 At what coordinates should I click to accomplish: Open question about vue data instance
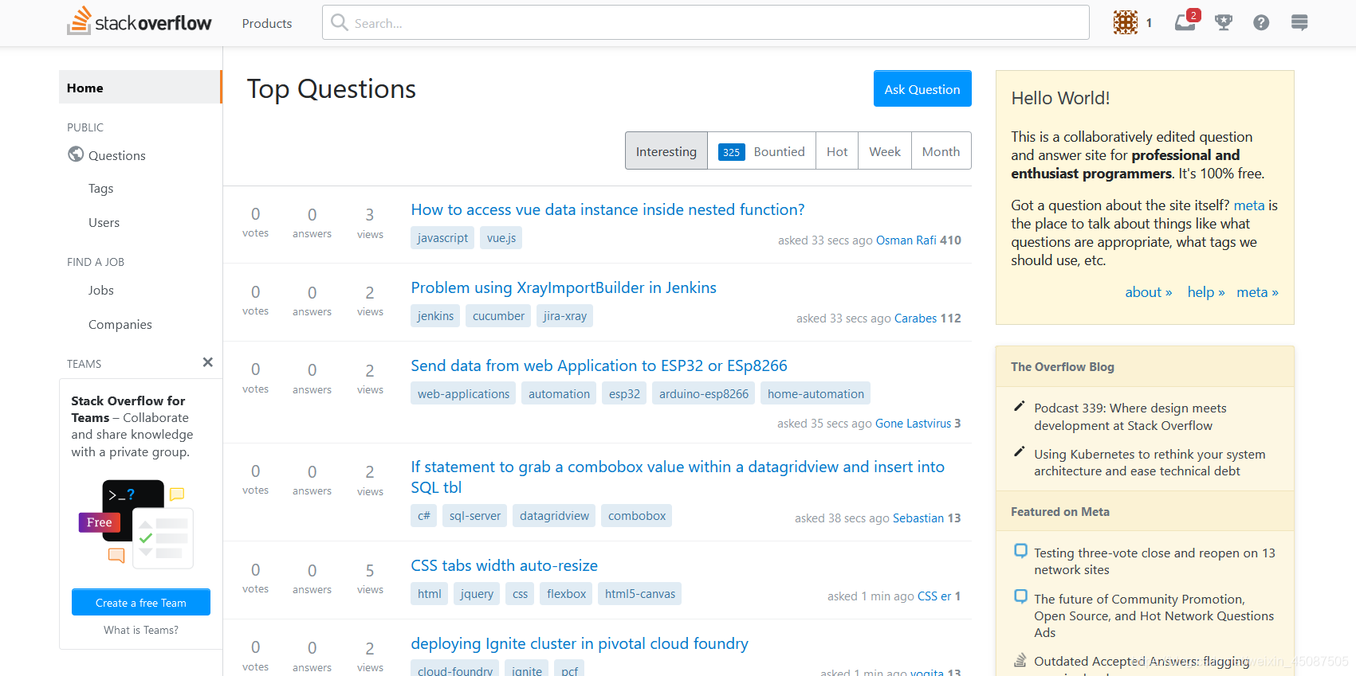[x=607, y=209]
